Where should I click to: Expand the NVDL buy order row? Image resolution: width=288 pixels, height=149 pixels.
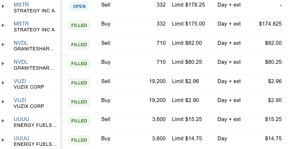click(x=3, y=64)
